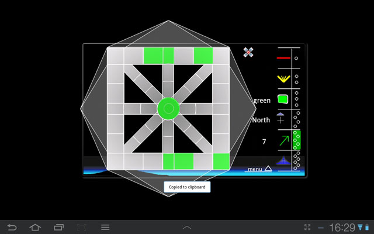Tap the green circle at the grid center

[x=168, y=109]
